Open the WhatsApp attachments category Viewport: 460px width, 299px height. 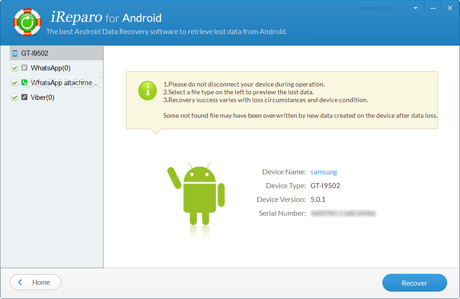coord(64,83)
